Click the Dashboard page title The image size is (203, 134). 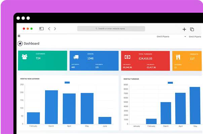click(32, 44)
